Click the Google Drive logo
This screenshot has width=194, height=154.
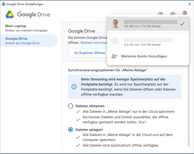coord(10,15)
